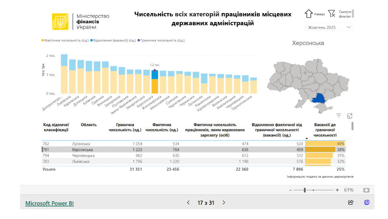
Task: Select the Луганська row in the table
Action: click(x=81, y=144)
